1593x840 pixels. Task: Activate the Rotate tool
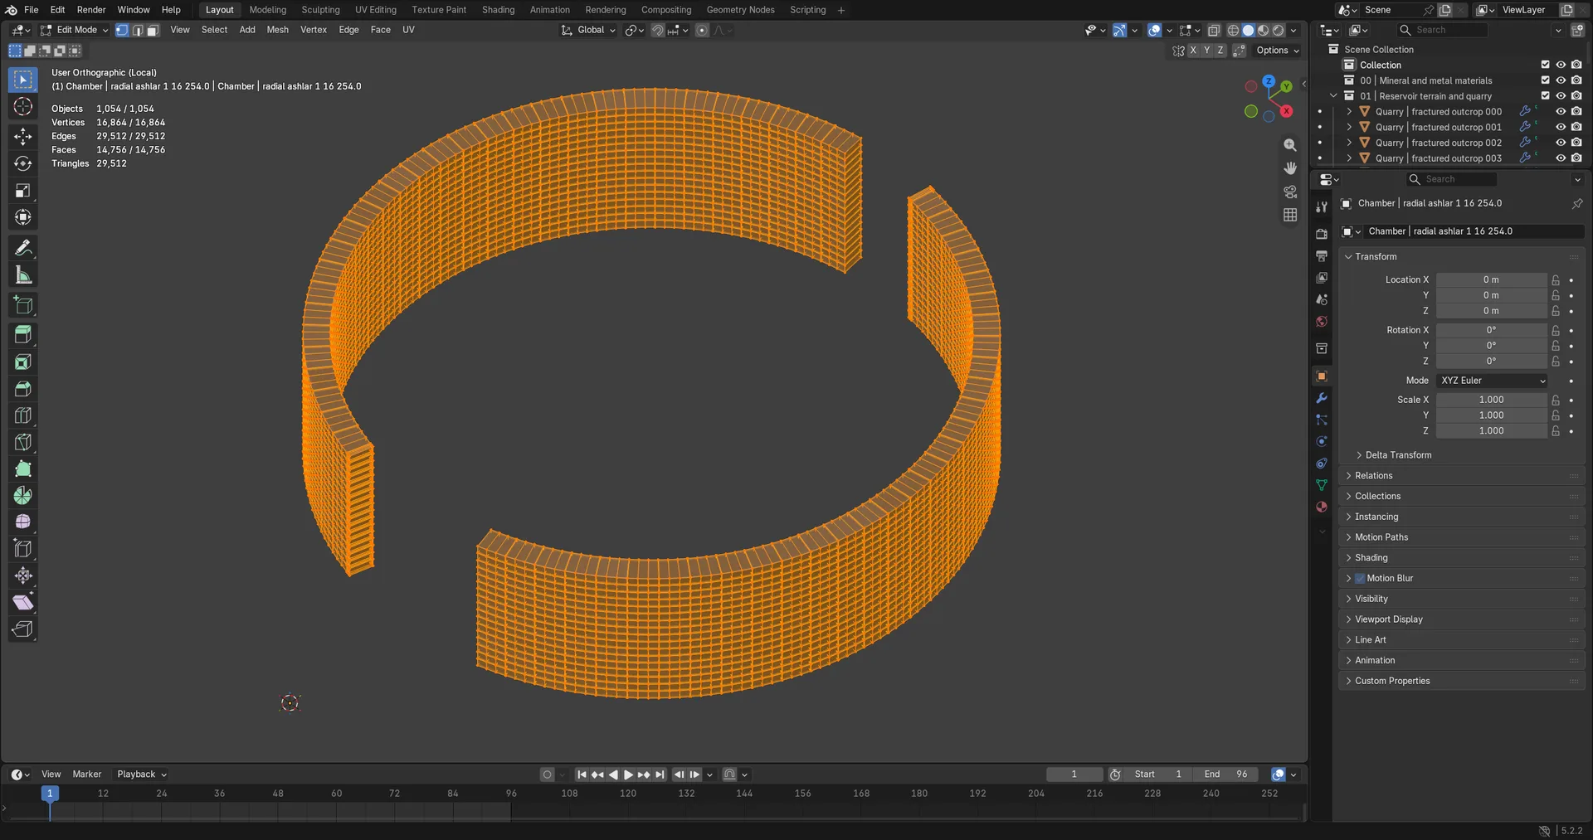coord(23,163)
